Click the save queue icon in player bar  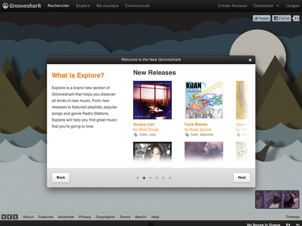tap(288, 225)
